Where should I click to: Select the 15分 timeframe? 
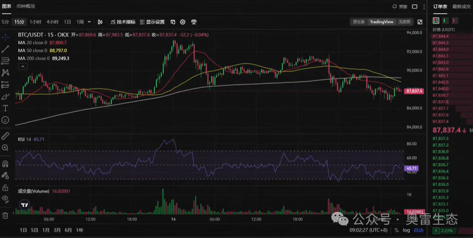19,22
